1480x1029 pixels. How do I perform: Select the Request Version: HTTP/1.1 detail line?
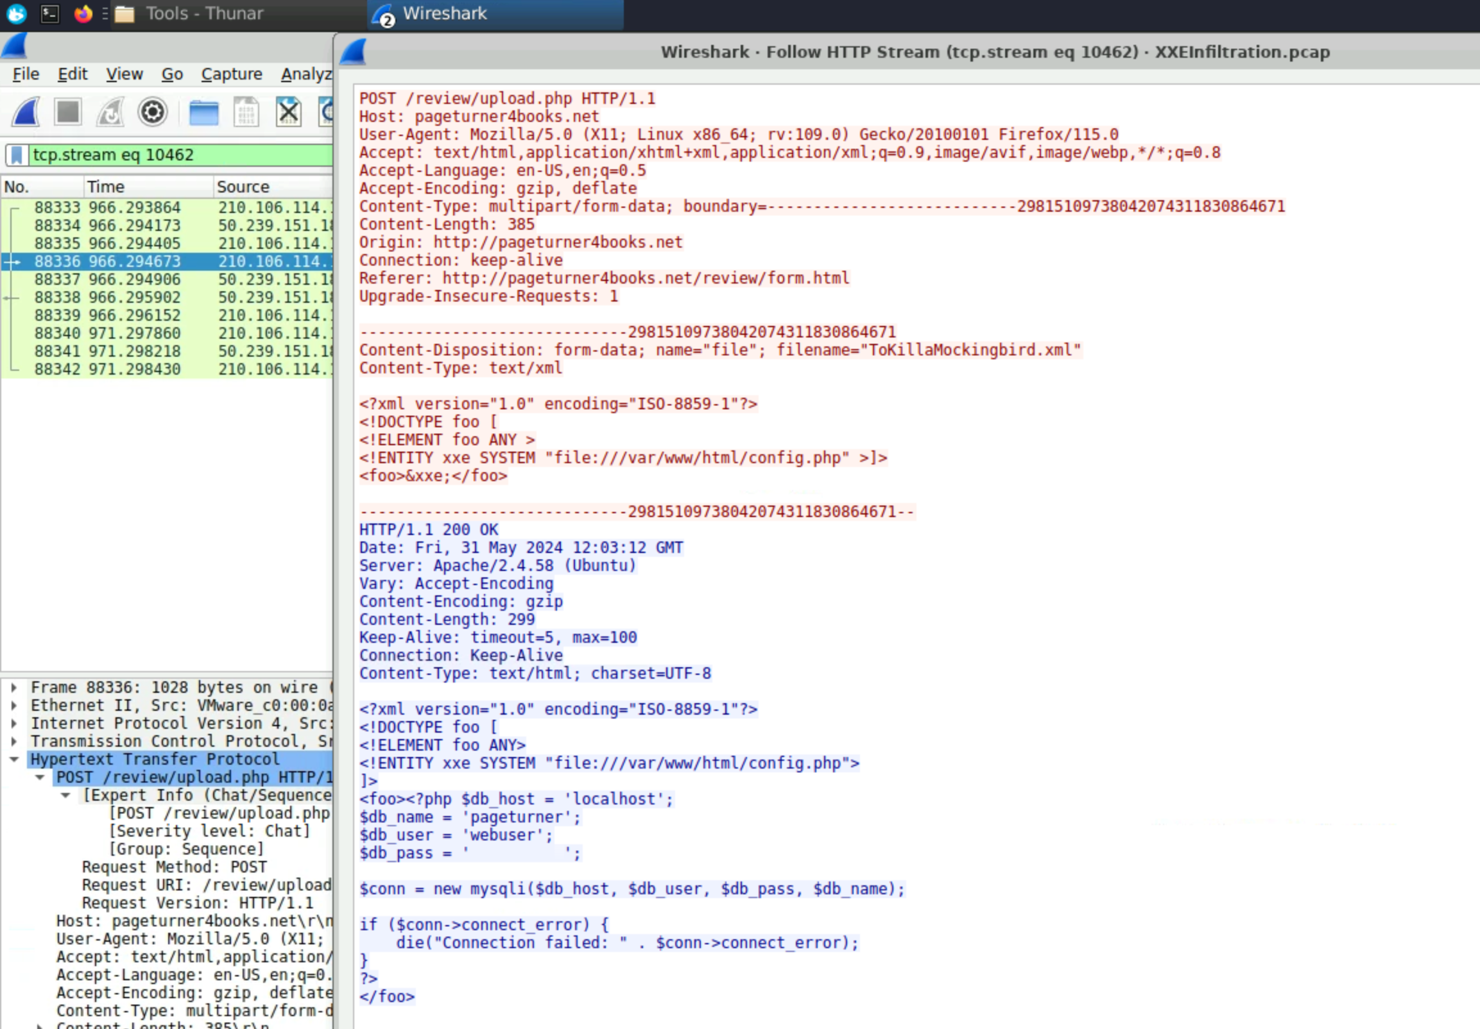coord(197,903)
